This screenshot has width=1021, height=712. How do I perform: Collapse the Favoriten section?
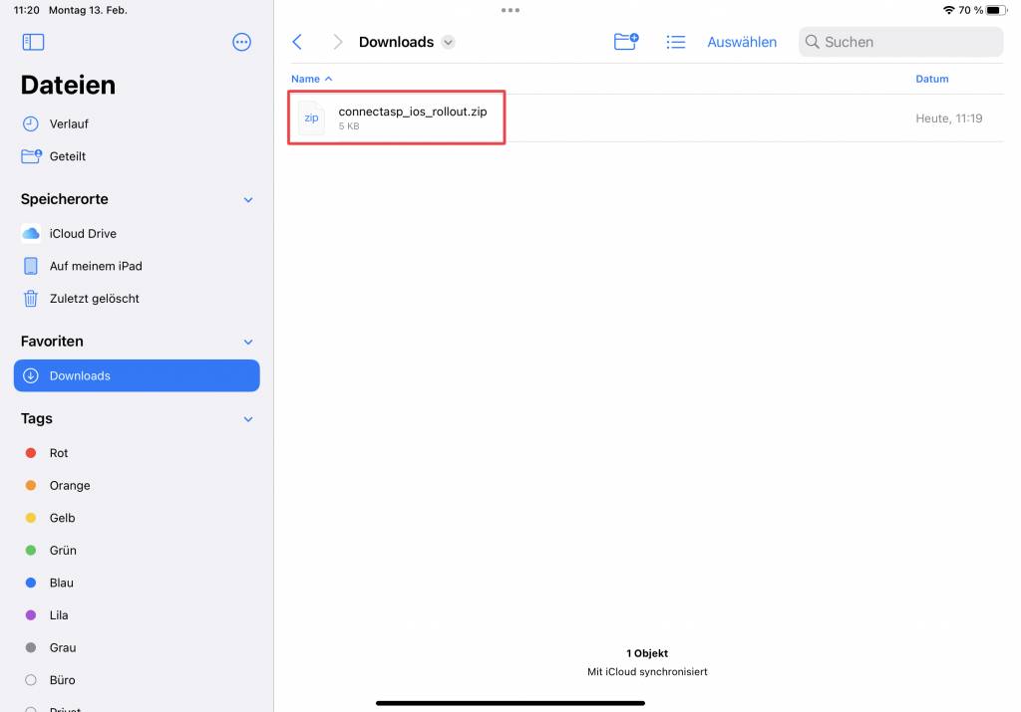pyautogui.click(x=248, y=342)
